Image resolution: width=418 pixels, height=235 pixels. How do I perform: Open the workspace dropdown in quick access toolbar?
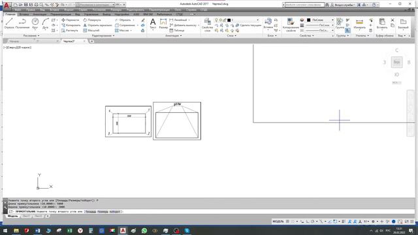95,5
